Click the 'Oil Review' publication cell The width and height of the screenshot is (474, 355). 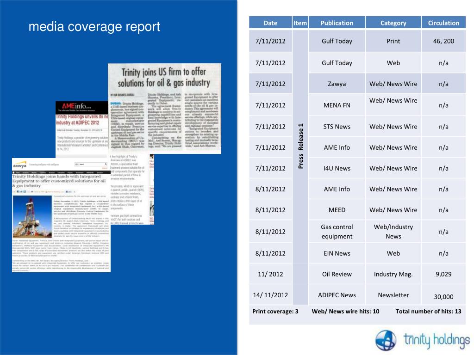pos(337,274)
